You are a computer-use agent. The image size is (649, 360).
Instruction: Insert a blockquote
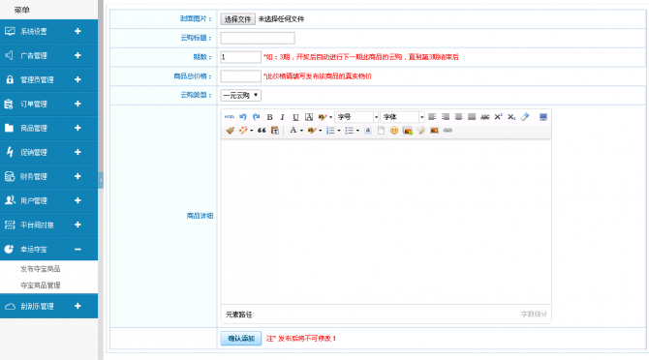pos(262,131)
